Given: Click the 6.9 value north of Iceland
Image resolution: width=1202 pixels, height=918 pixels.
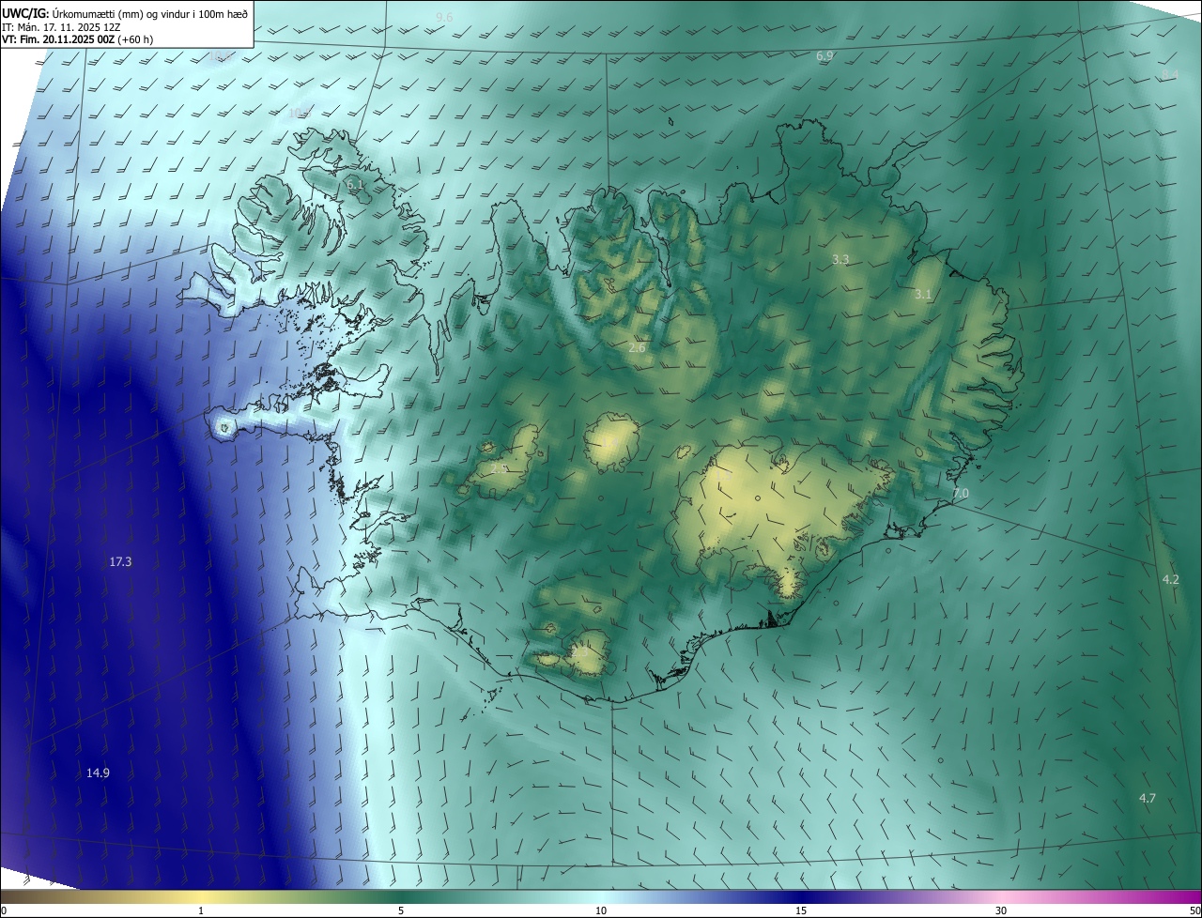Looking at the screenshot, I should [824, 56].
